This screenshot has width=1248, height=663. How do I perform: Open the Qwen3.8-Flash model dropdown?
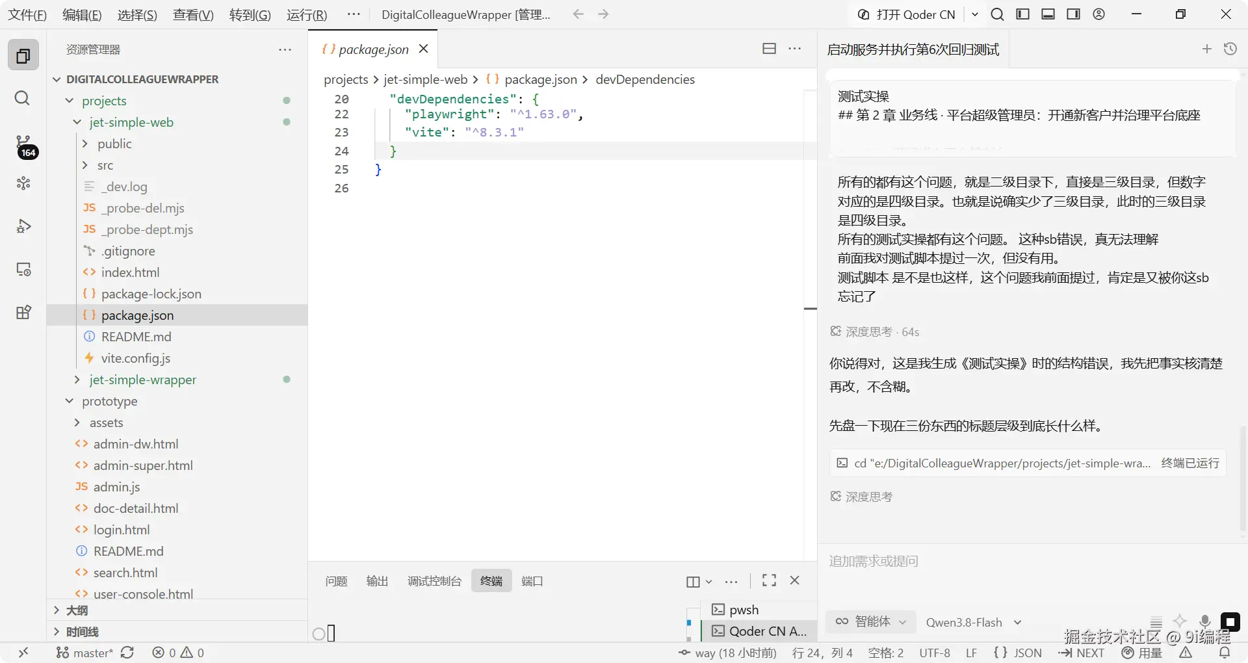pos(973,622)
